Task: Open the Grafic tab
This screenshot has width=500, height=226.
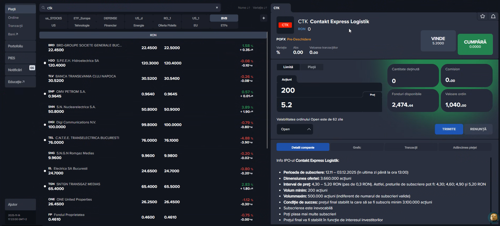Action: click(357, 147)
